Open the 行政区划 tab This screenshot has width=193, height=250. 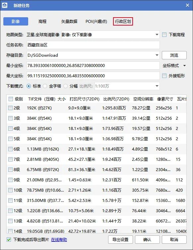point(123,21)
